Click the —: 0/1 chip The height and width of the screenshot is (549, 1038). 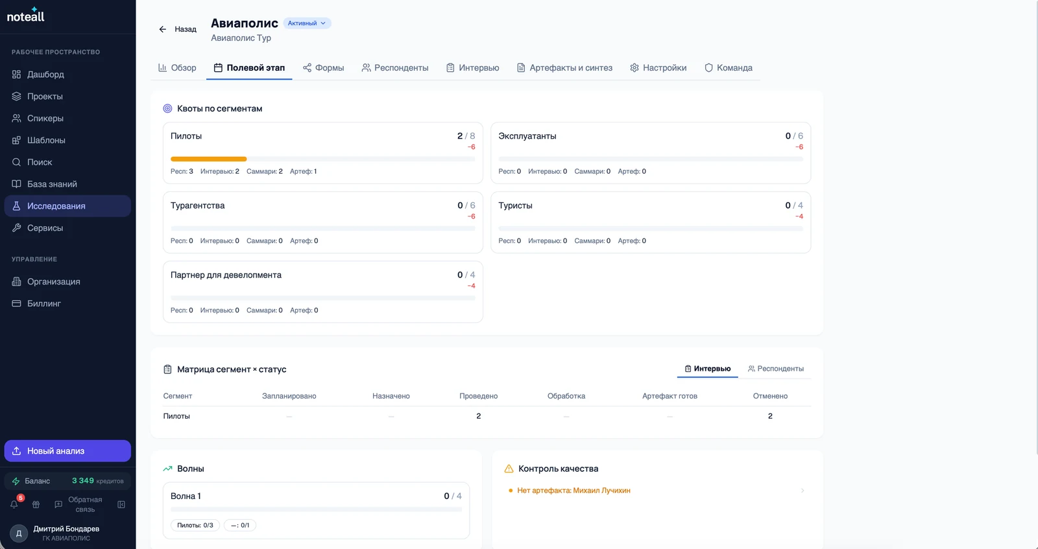[x=240, y=526]
